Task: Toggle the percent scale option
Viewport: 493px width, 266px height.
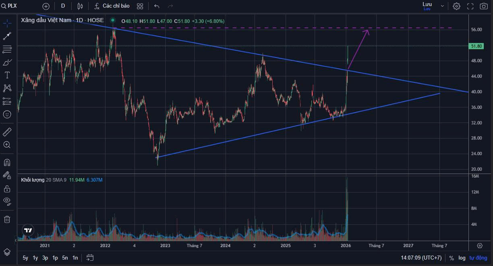Action: 452,258
